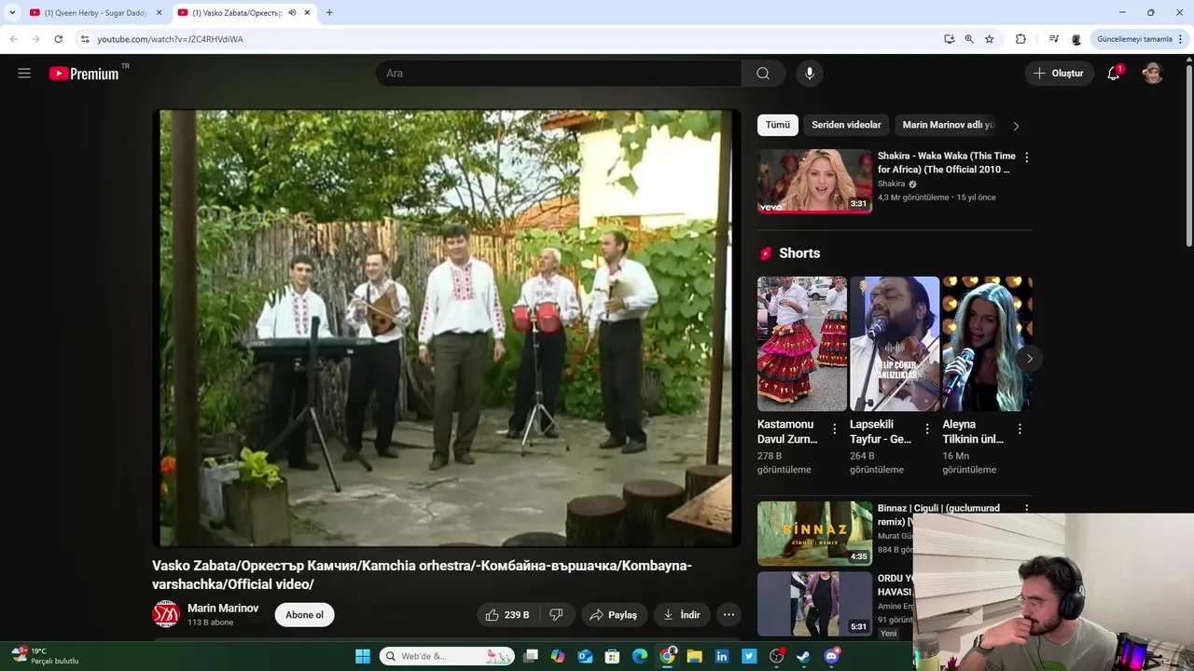Open Chrome media controls icon
Viewport: 1194px width, 671px height.
coord(1053,39)
